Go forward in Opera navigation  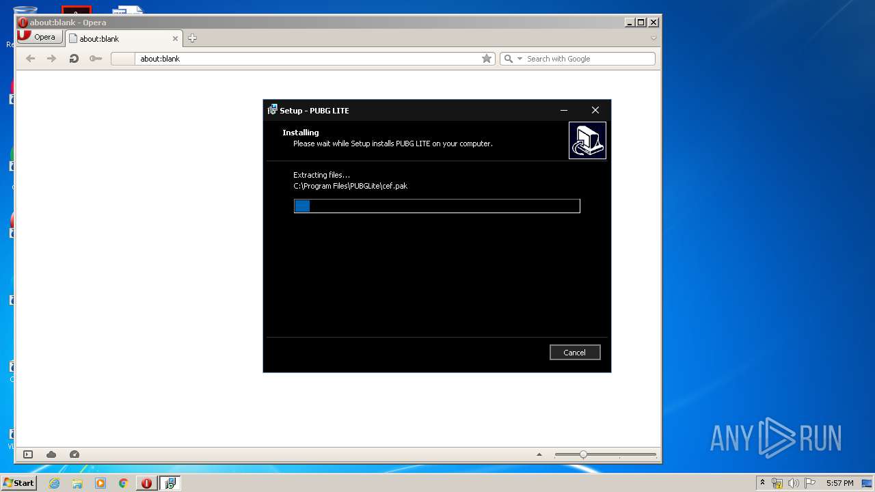point(51,59)
